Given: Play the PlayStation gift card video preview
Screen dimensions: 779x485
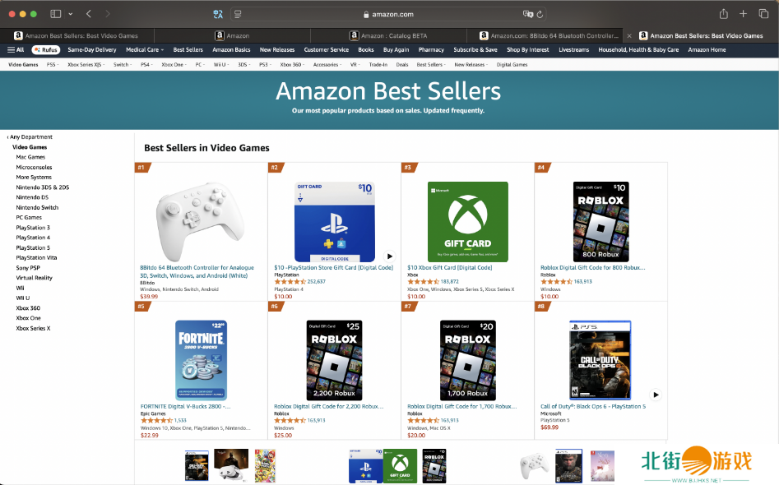Looking at the screenshot, I should click(390, 256).
